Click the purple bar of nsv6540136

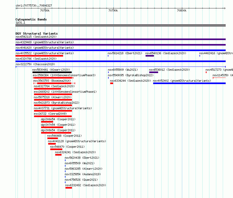tap(150, 56)
